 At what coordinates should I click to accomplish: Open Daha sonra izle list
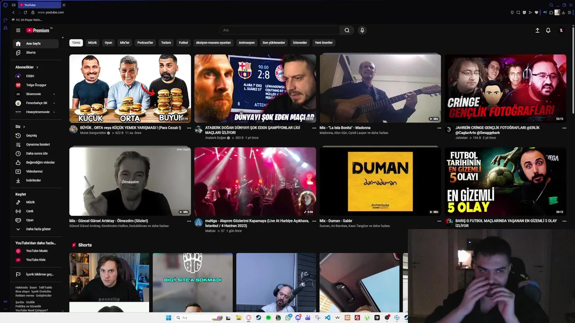tap(35, 153)
